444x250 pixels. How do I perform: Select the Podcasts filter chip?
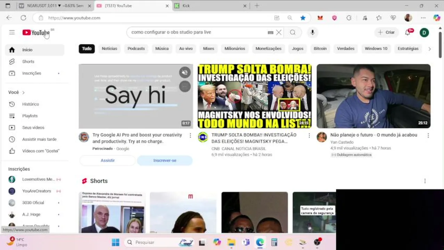136,49
